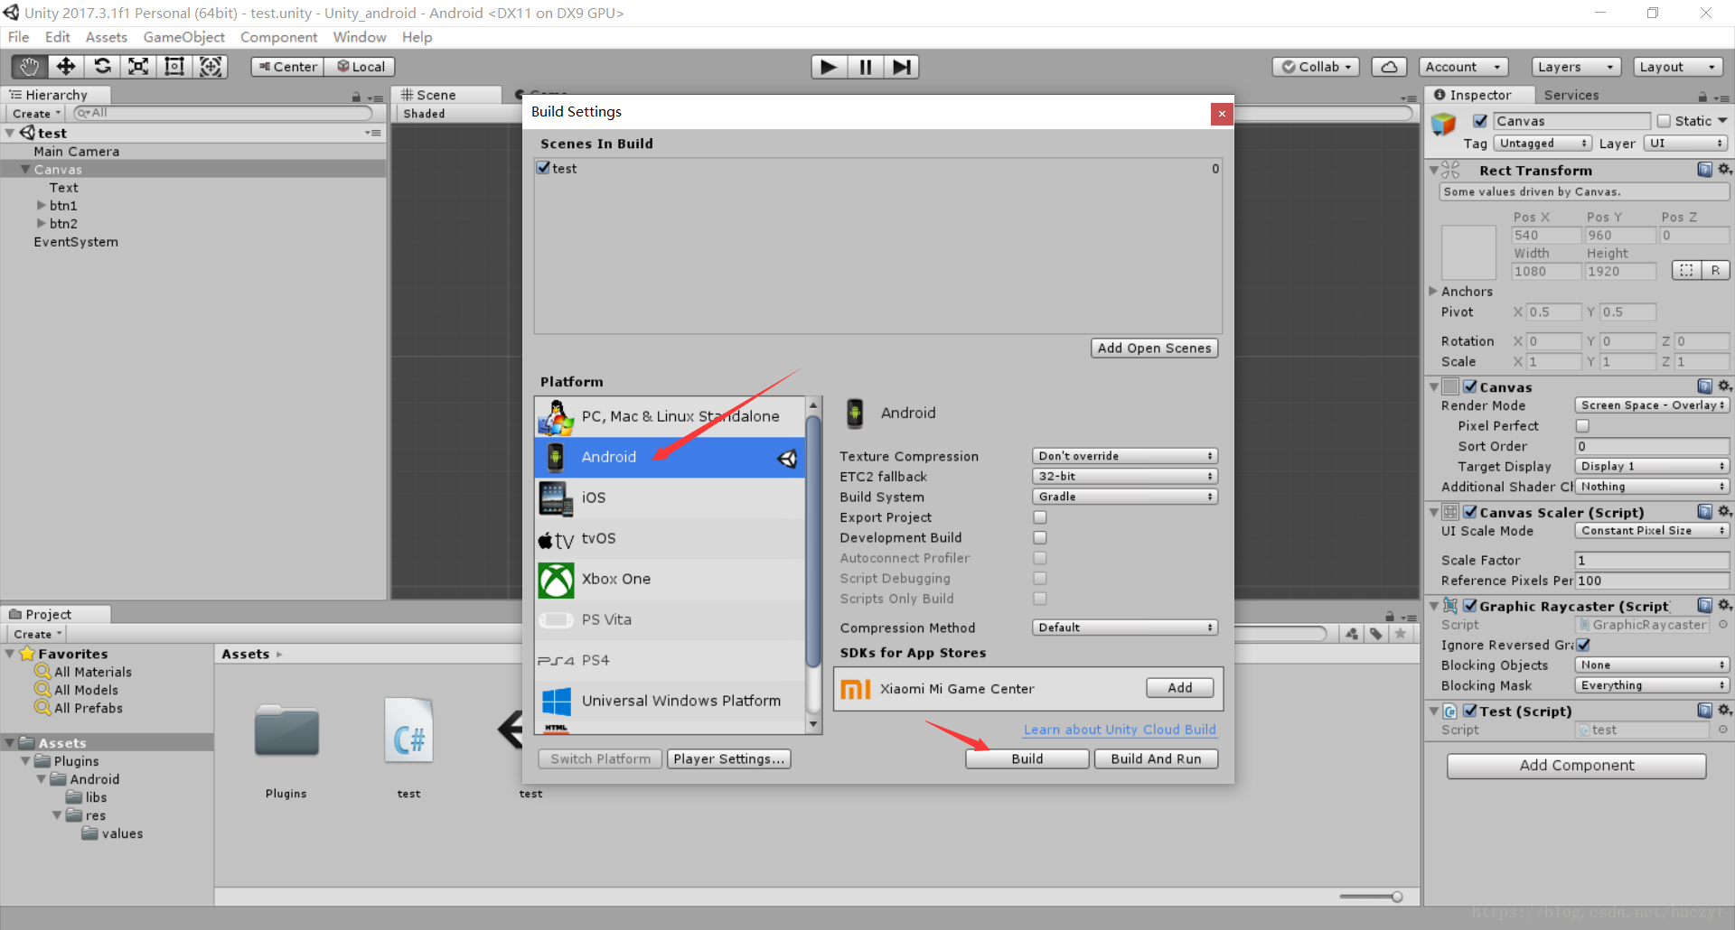The height and width of the screenshot is (930, 1735).
Task: Open Player Settings
Action: [x=729, y=759]
